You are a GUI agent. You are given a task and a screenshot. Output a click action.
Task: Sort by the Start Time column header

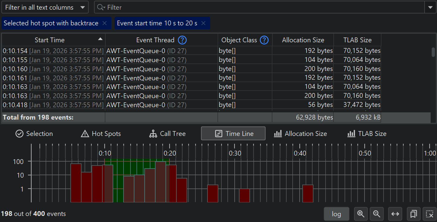[x=50, y=40]
